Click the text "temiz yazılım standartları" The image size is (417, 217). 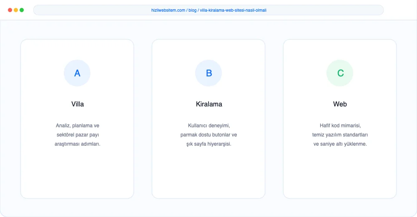(x=340, y=135)
